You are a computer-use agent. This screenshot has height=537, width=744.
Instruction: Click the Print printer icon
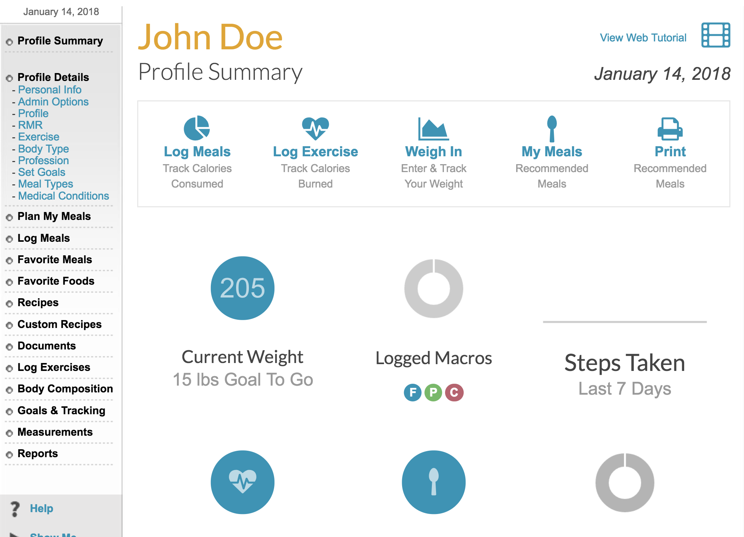click(x=670, y=129)
